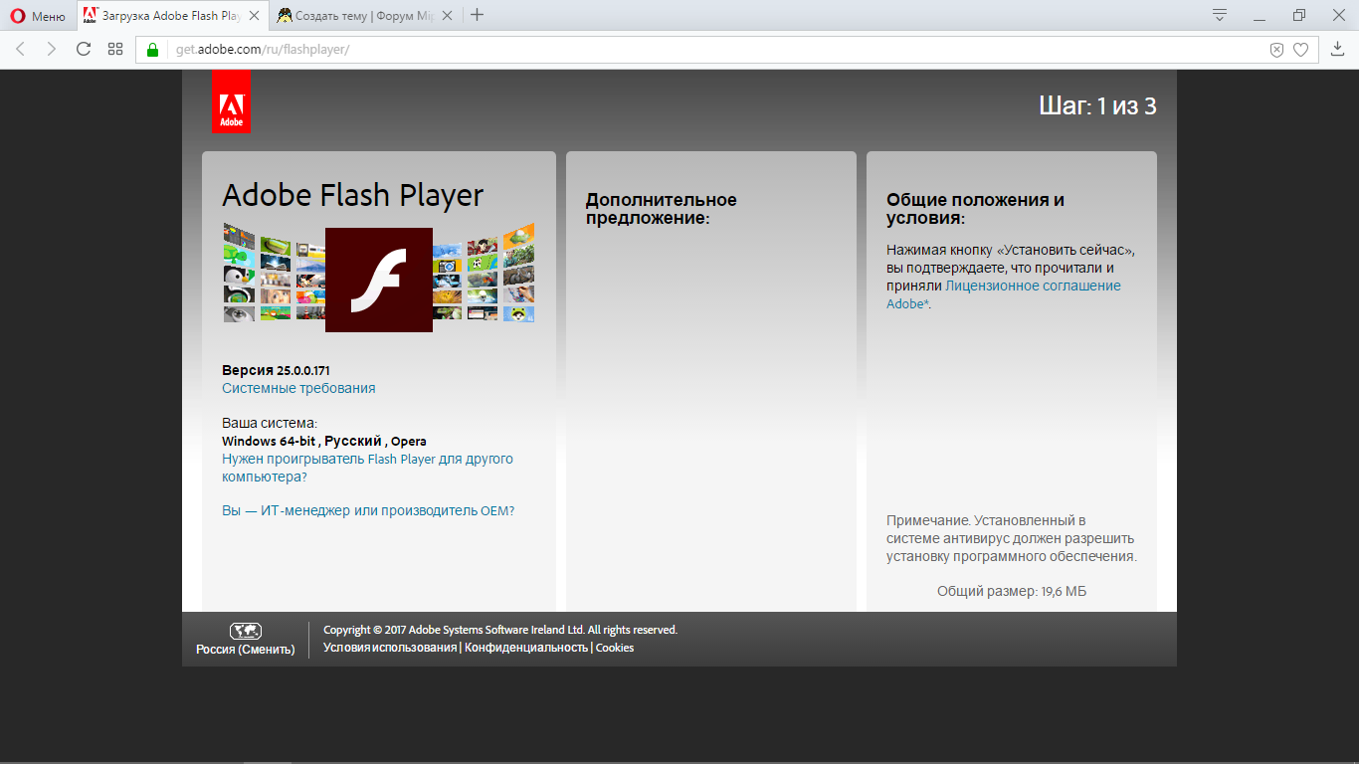Open the Вы — ИТ-менеджер или производитель OEM link

click(368, 510)
